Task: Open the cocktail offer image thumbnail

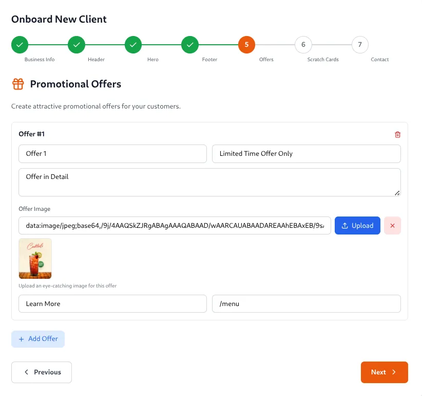Action: coord(35,259)
